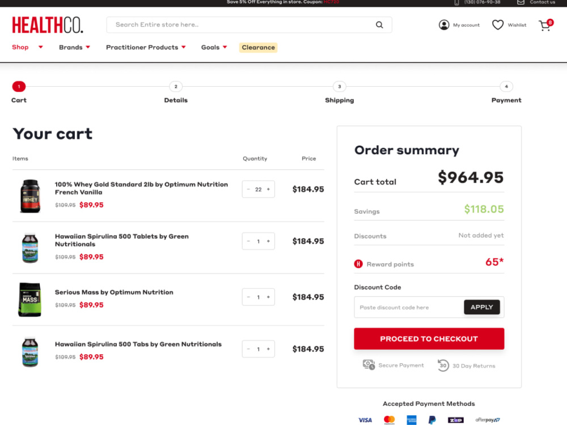The width and height of the screenshot is (567, 425).
Task: Open the My account profile icon
Action: point(444,25)
